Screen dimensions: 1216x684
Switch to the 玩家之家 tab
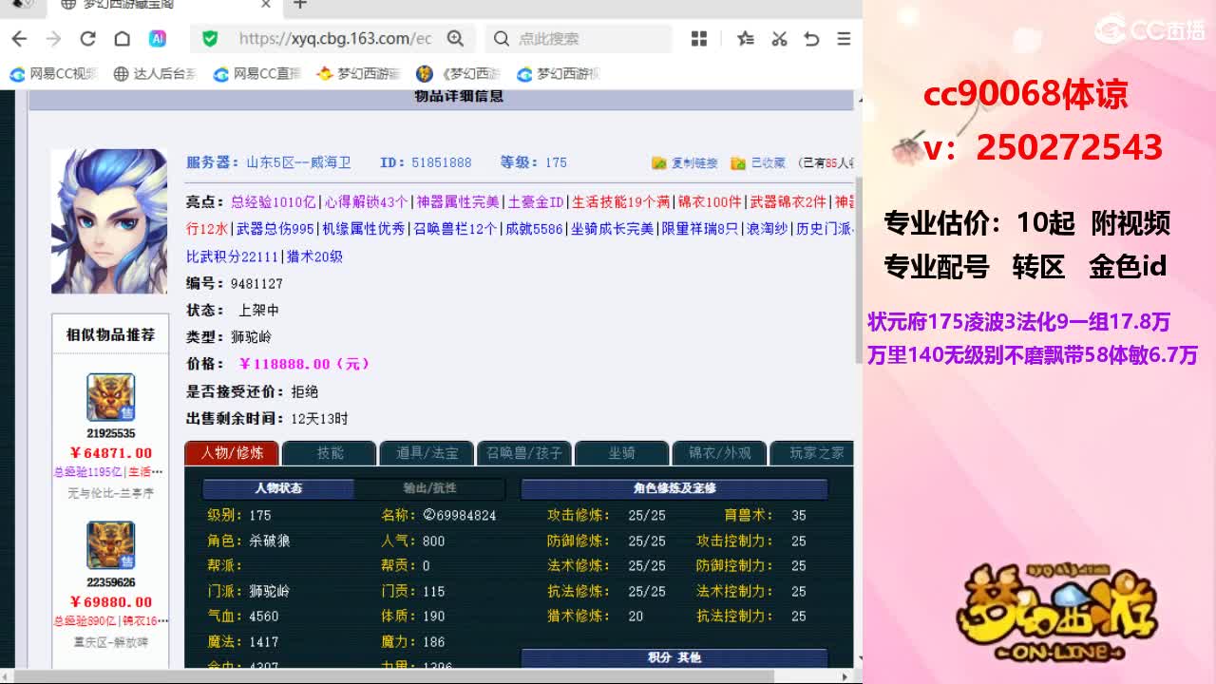[812, 453]
